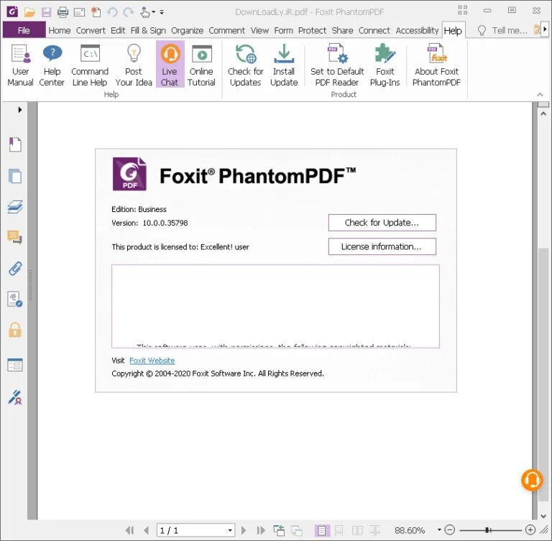Switch to the Convert tab
This screenshot has height=541, width=552.
coord(91,31)
